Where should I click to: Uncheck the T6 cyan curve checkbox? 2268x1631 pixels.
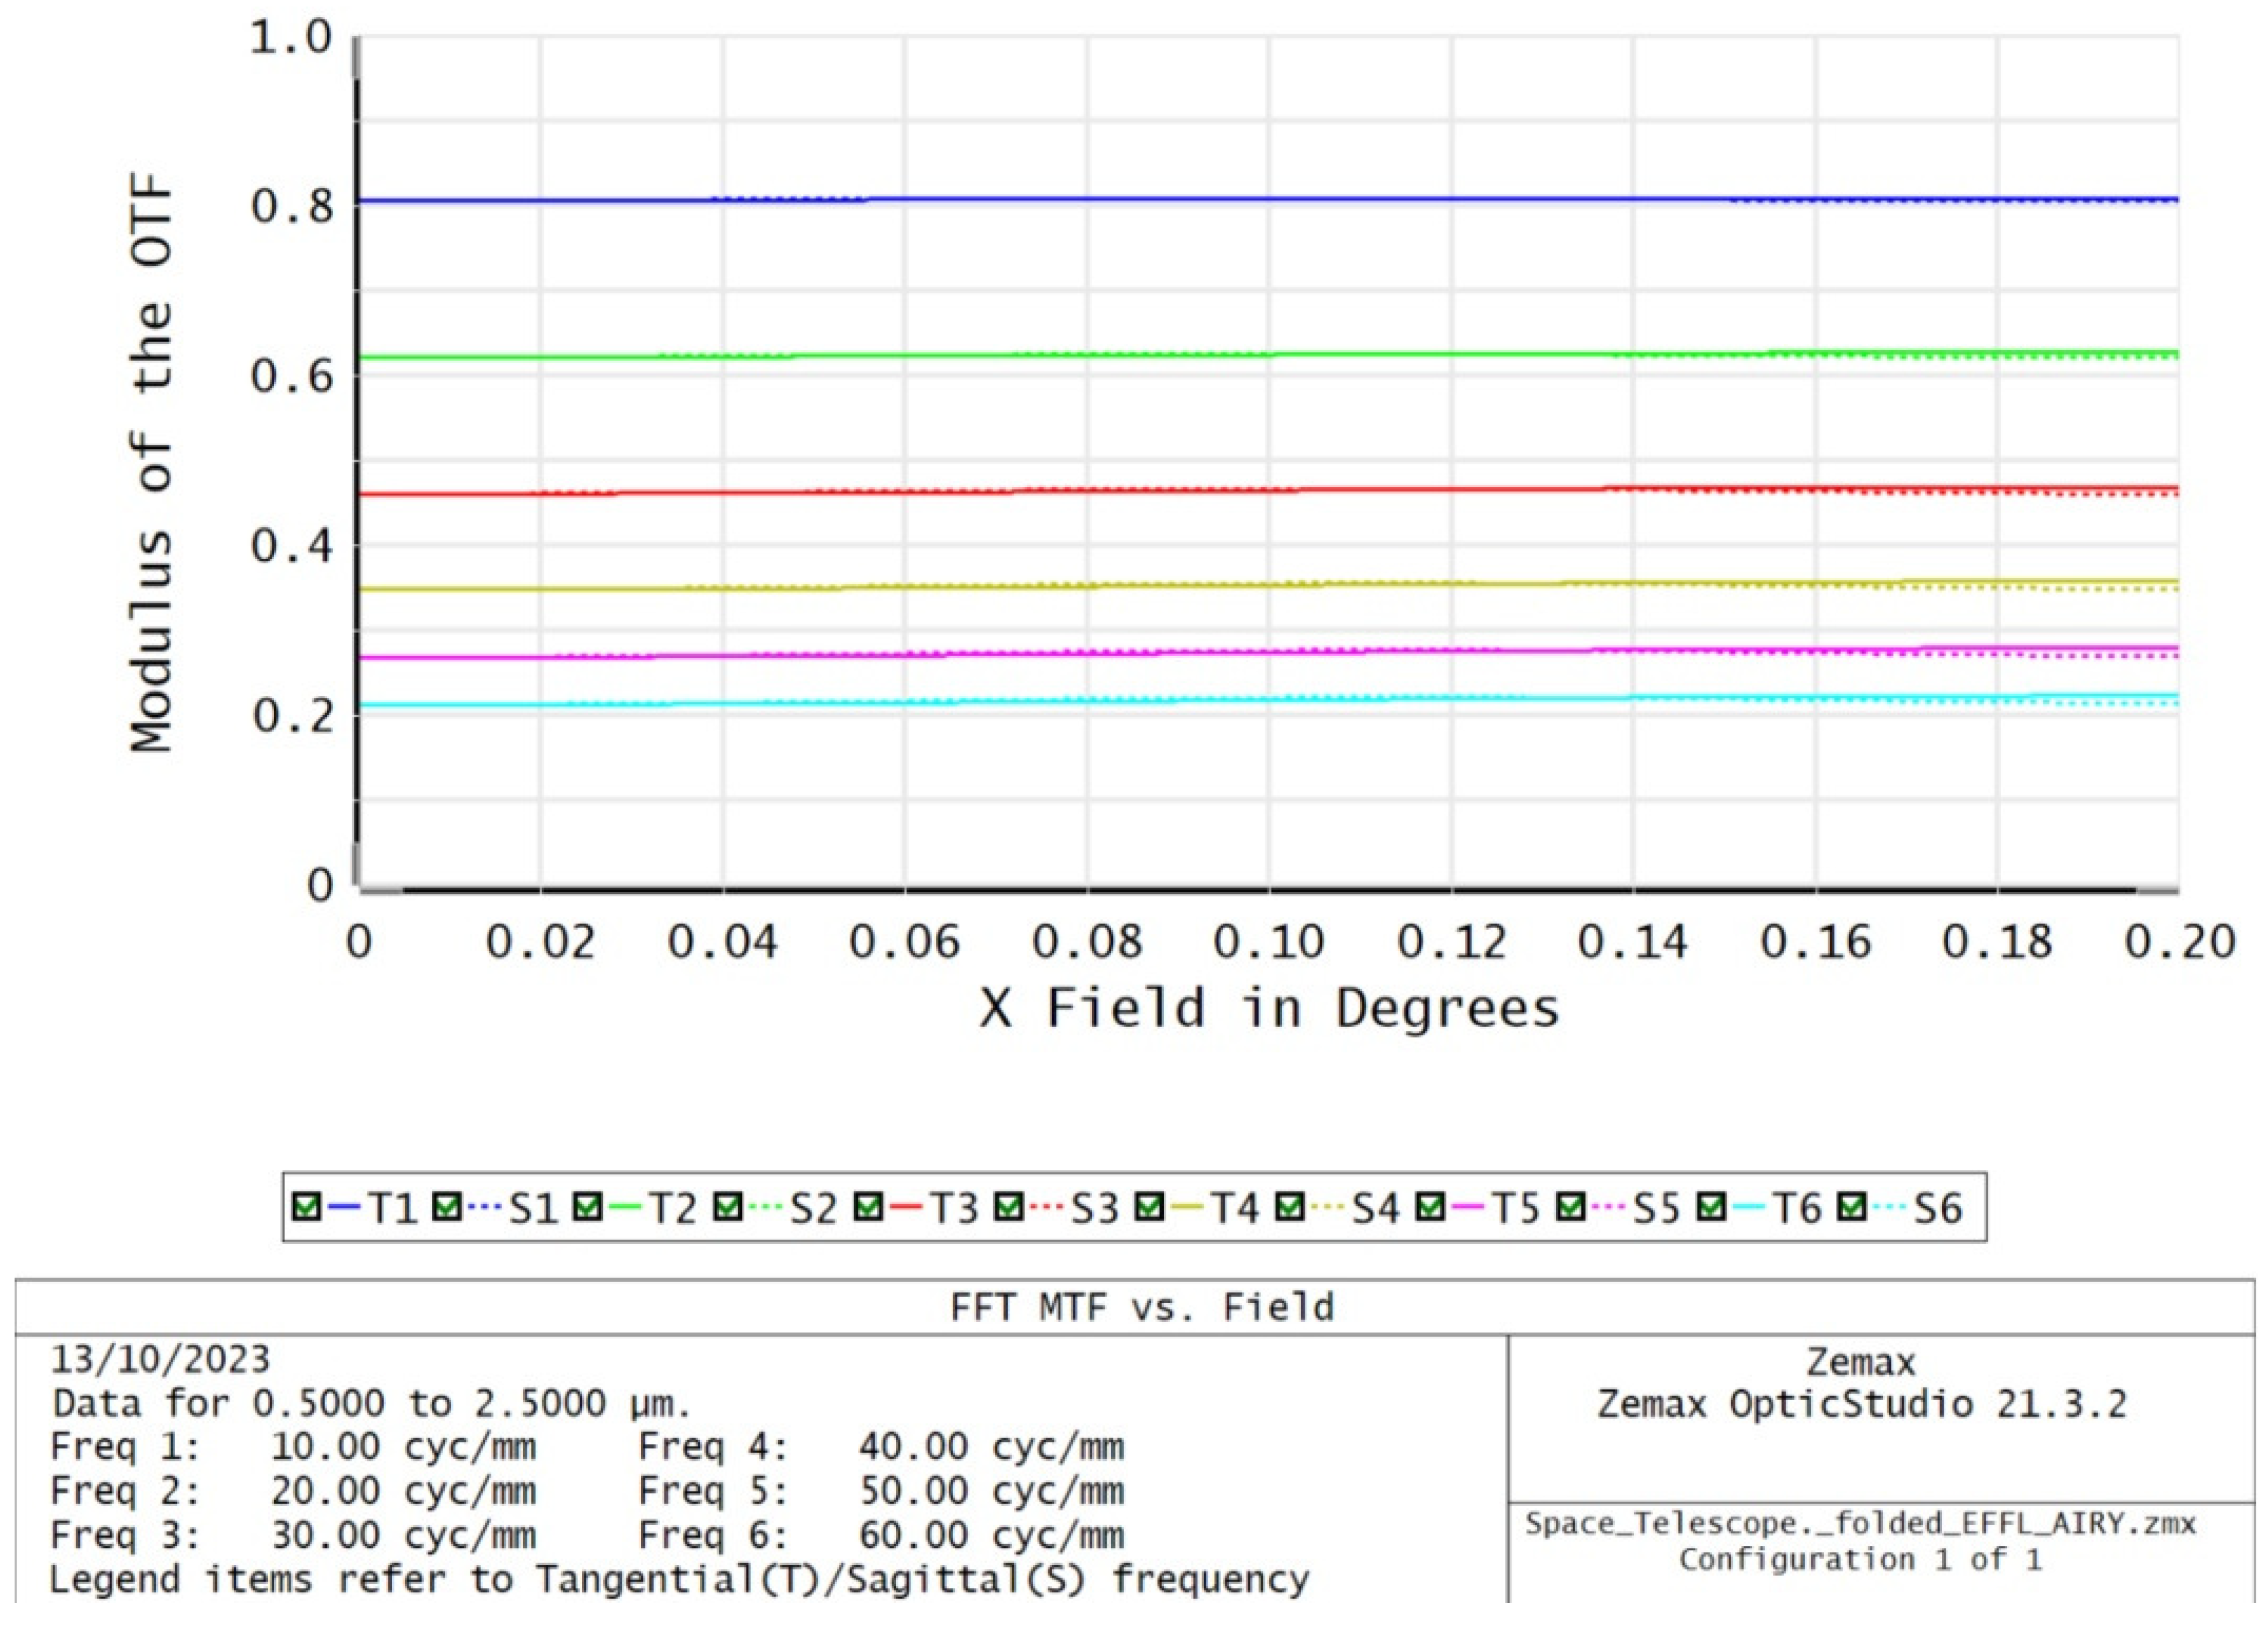1712,1207
